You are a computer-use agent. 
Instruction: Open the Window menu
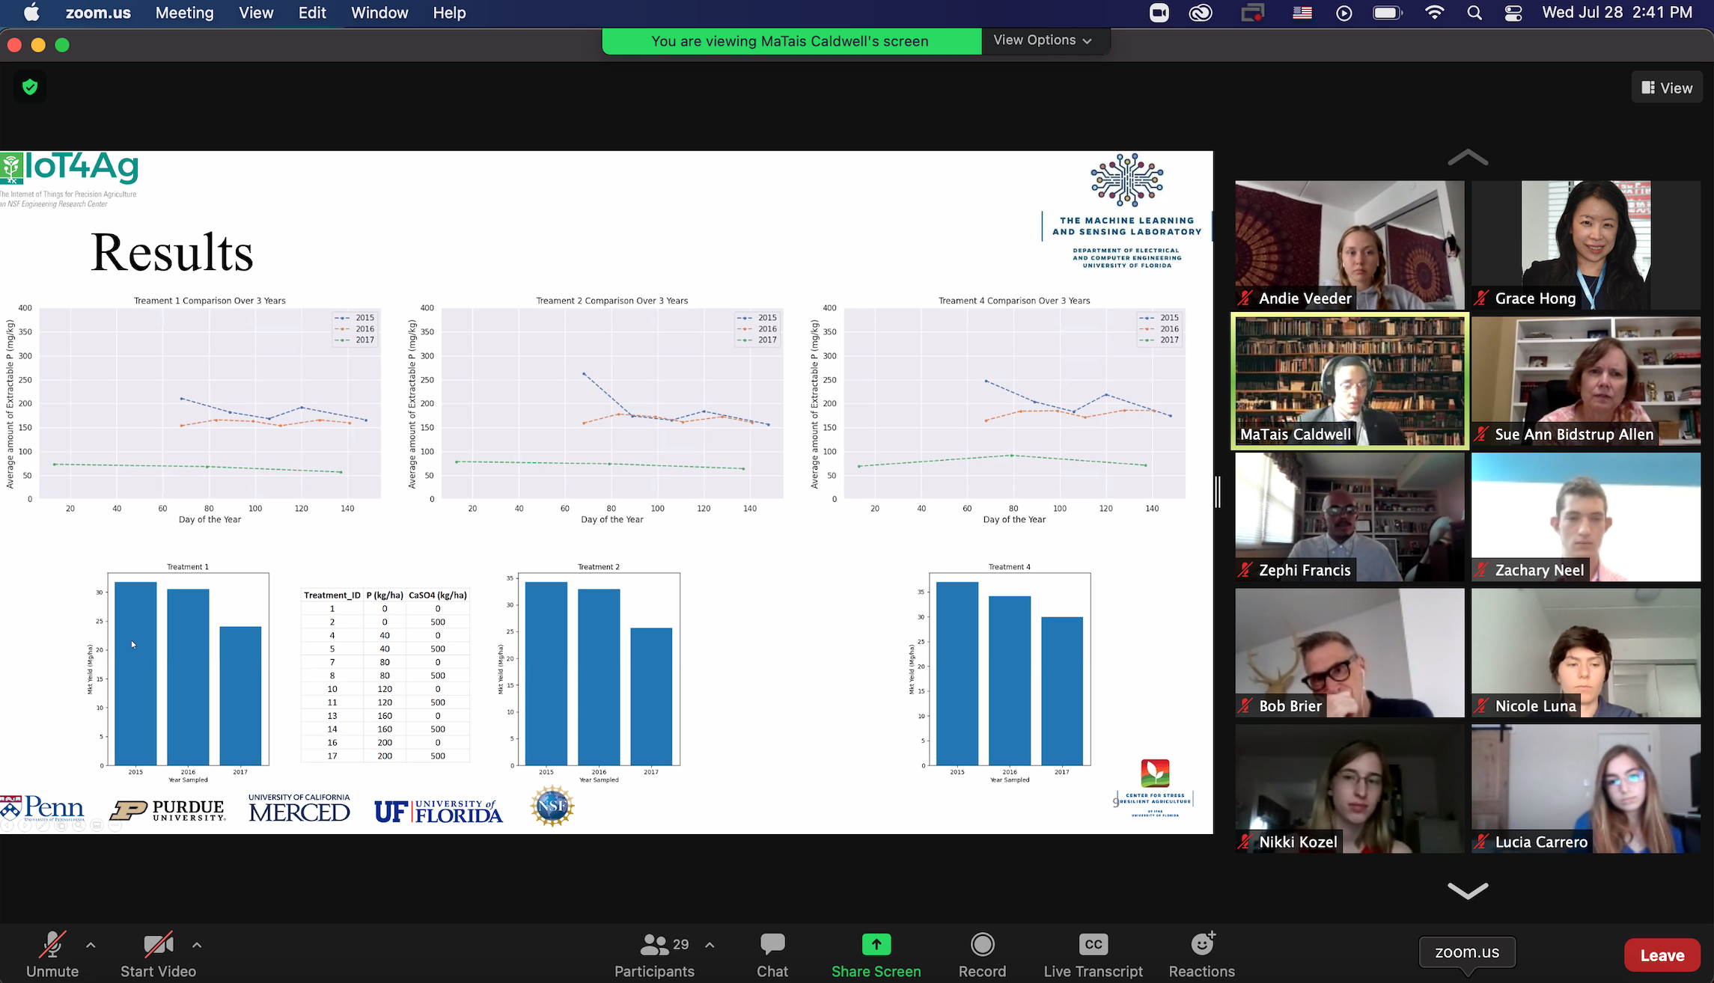[x=379, y=13]
